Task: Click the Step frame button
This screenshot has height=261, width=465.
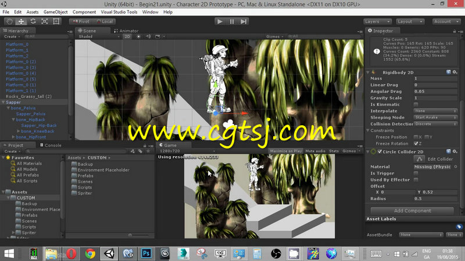Action: 244,21
